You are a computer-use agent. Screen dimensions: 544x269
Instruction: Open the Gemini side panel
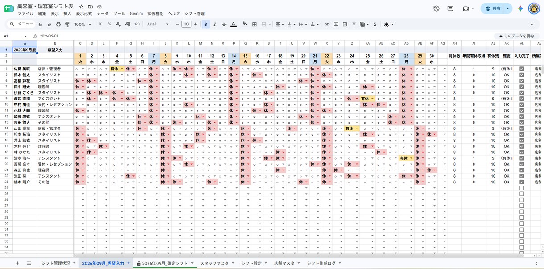[x=520, y=8]
